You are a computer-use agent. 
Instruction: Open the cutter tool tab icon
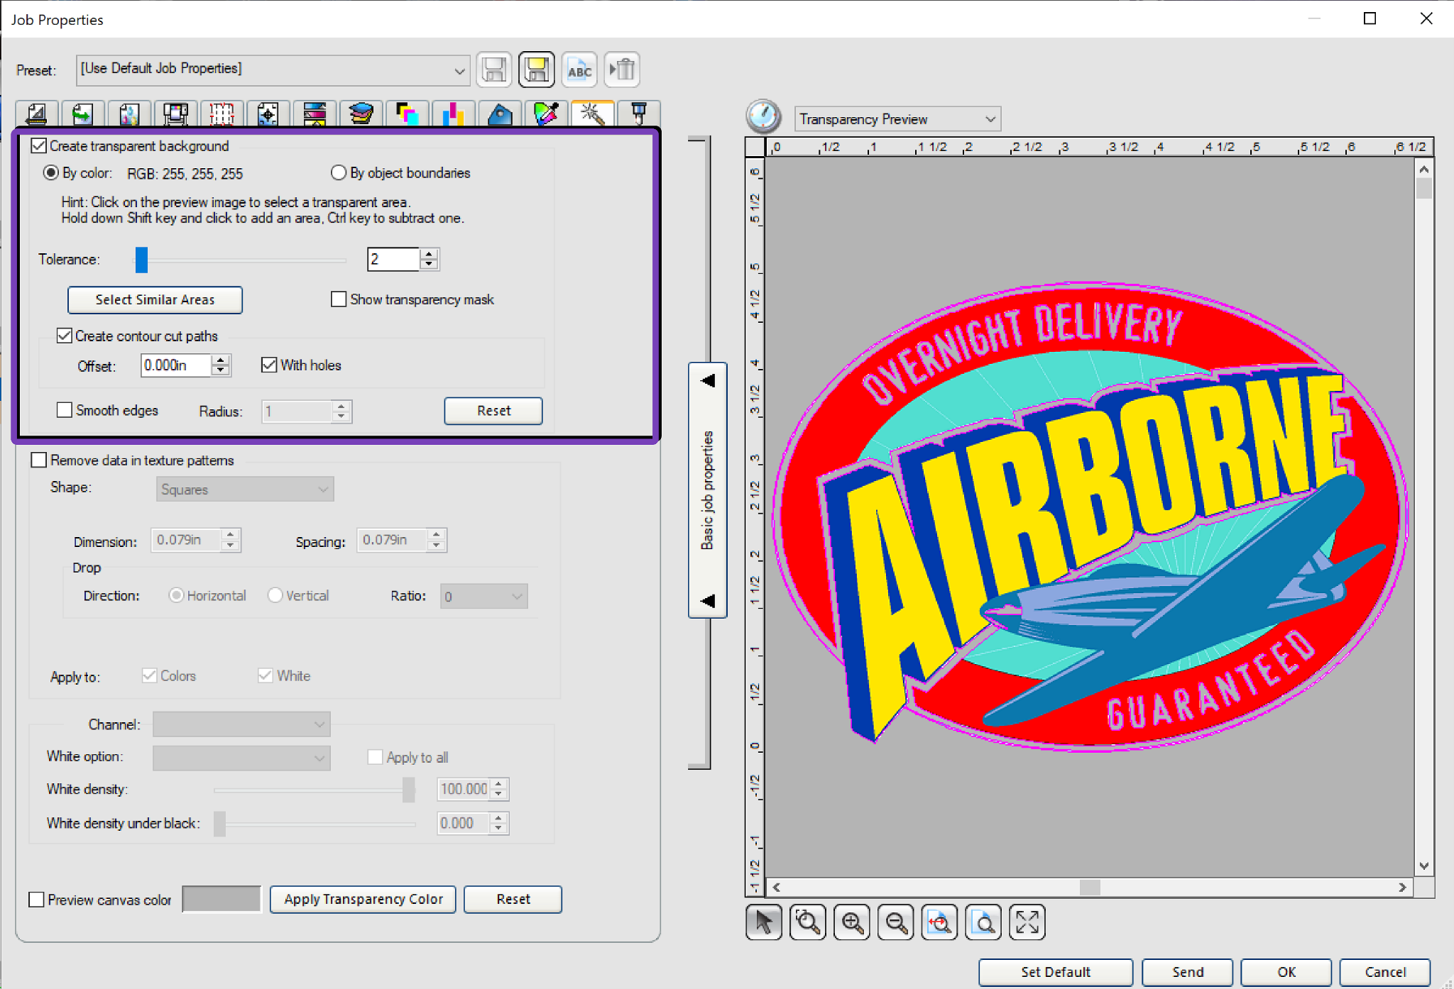(639, 114)
